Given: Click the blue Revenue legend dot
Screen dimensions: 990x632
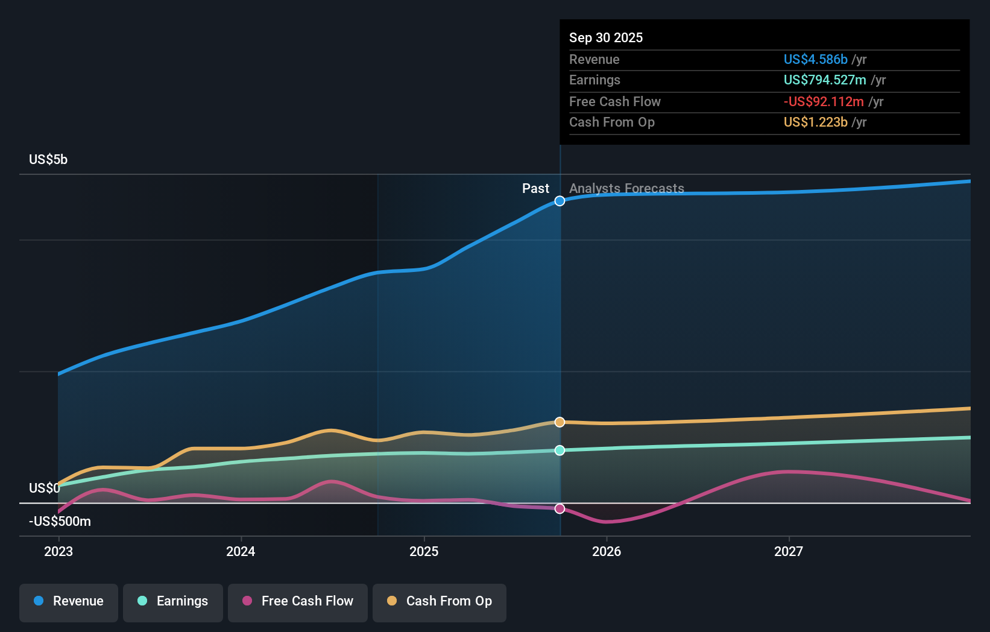Looking at the screenshot, I should (39, 601).
